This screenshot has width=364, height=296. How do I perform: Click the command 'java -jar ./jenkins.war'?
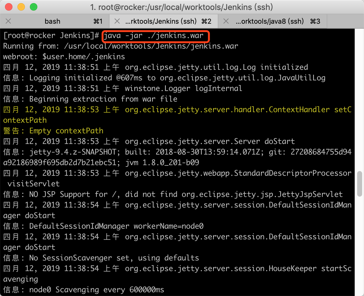pyautogui.click(x=153, y=36)
